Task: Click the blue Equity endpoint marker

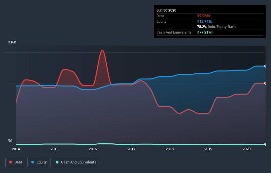Action: [265, 66]
